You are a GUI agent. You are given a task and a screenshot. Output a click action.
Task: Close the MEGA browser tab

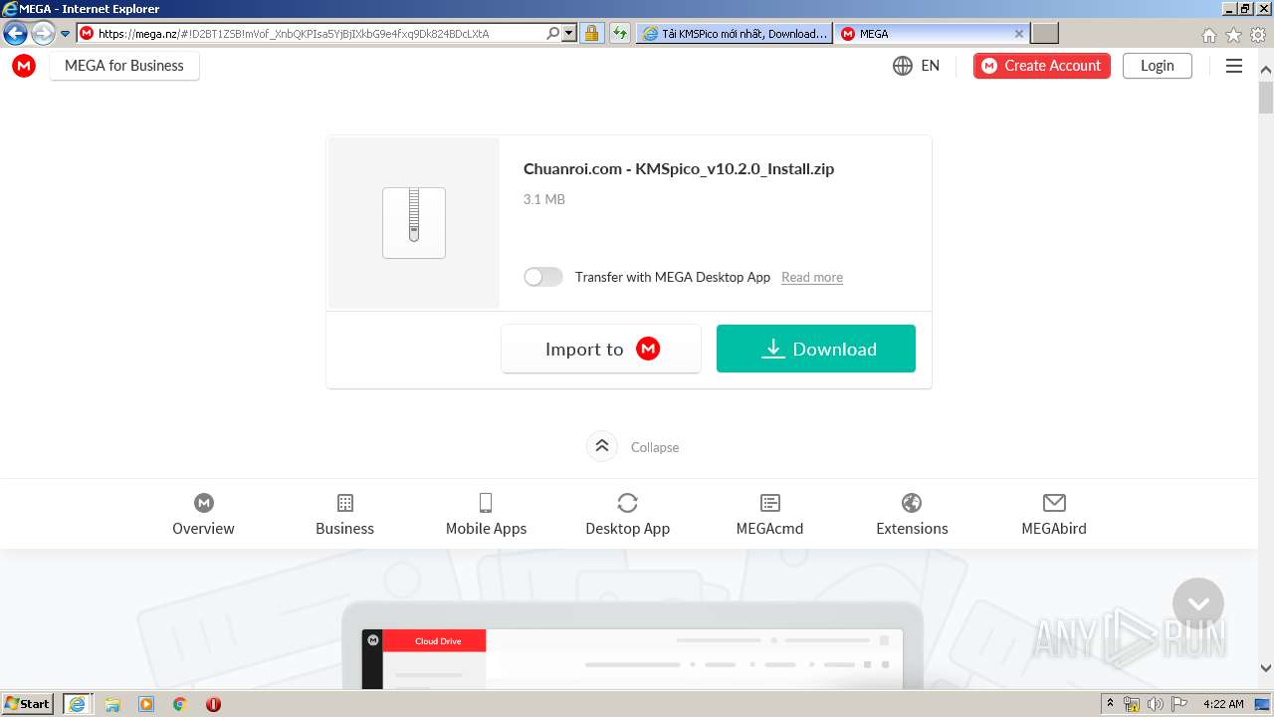pos(1019,34)
